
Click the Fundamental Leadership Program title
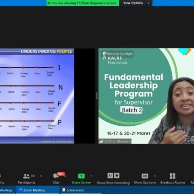134,85
